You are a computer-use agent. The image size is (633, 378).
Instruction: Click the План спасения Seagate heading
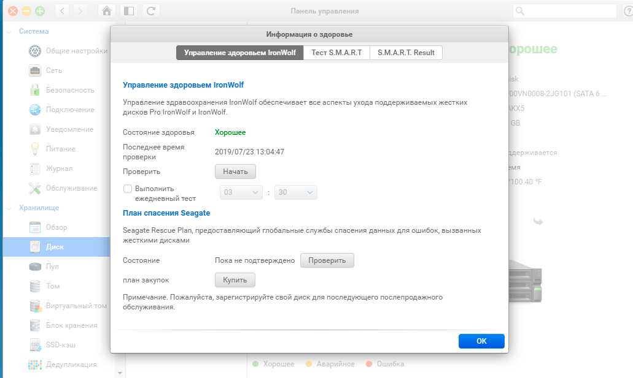tap(166, 213)
